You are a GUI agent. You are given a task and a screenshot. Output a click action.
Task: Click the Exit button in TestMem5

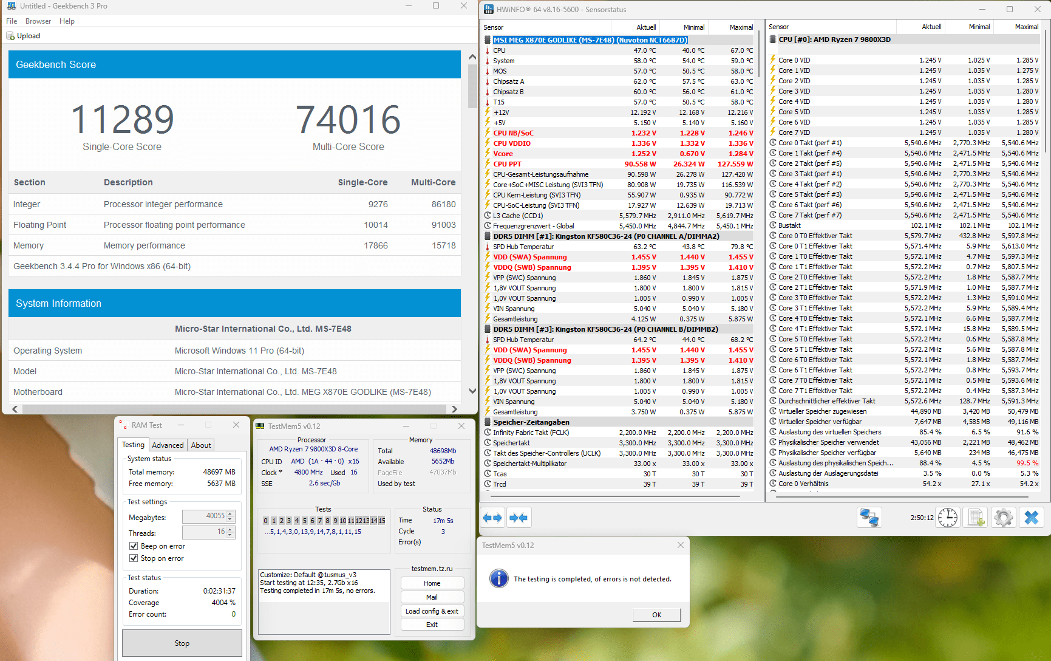432,625
